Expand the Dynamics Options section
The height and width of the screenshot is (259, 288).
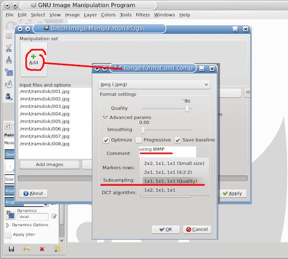point(7,225)
